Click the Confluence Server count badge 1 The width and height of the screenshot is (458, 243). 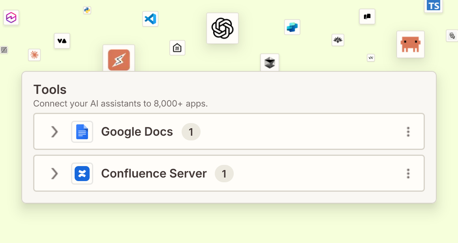point(224,174)
